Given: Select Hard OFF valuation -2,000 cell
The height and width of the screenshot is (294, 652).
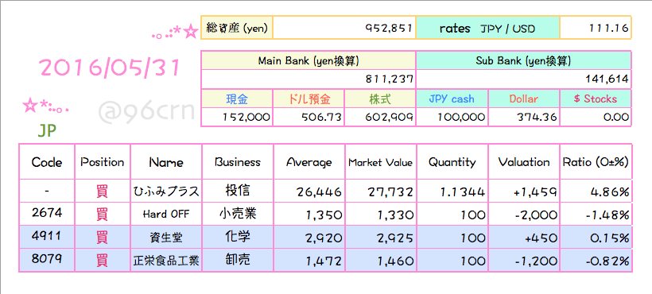Looking at the screenshot, I should [x=524, y=215].
